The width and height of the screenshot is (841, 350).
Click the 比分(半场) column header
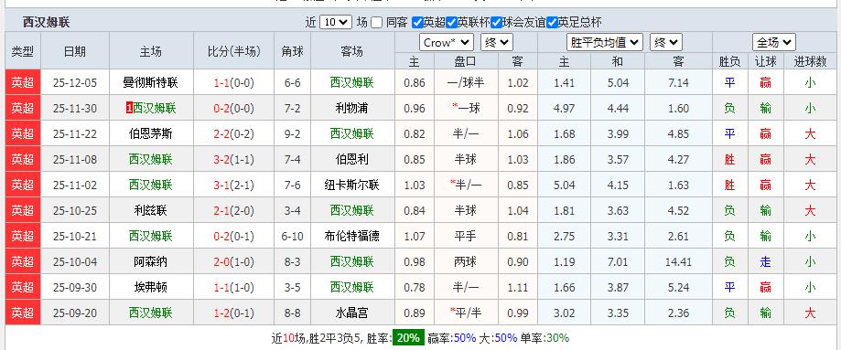click(234, 51)
